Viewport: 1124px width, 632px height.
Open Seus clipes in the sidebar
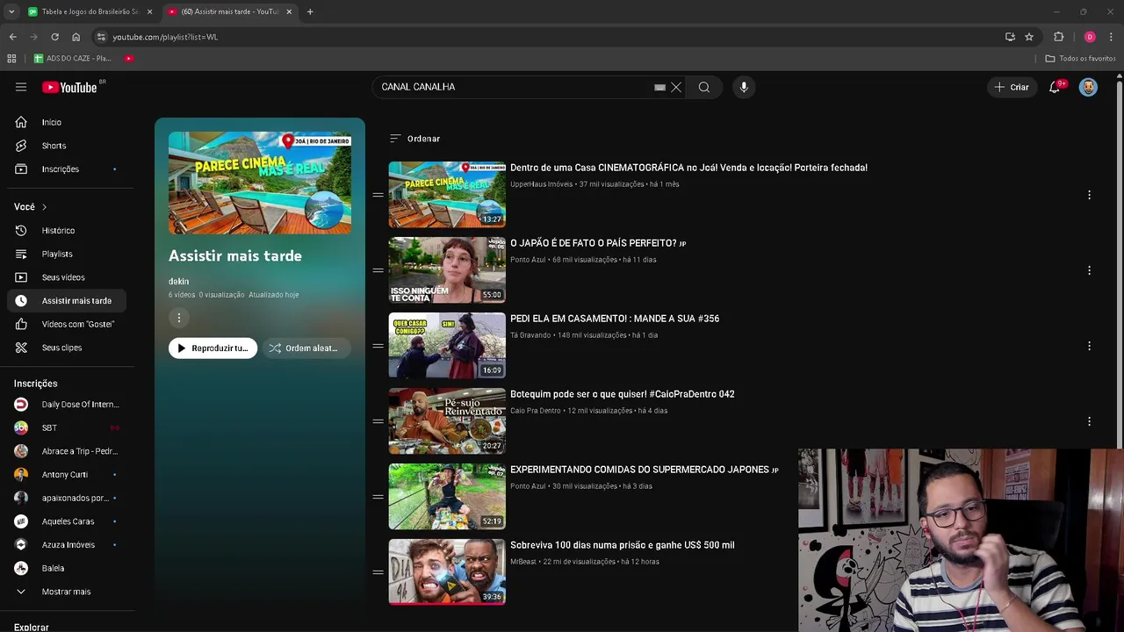[67, 348]
